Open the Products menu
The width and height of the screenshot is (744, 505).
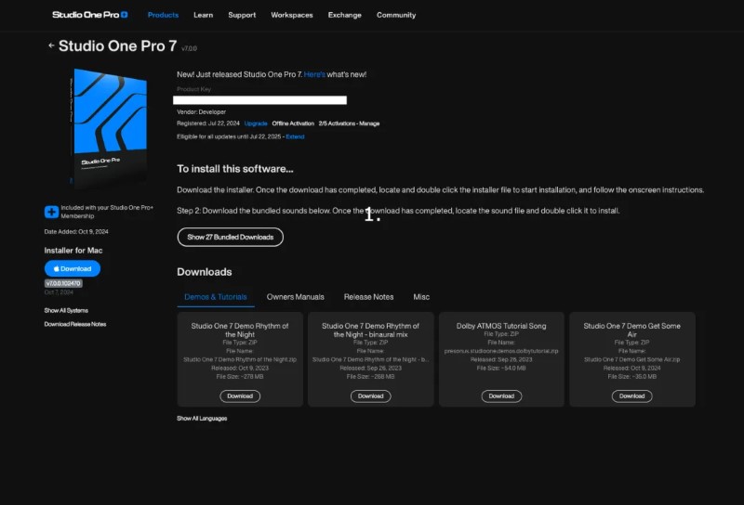(163, 15)
